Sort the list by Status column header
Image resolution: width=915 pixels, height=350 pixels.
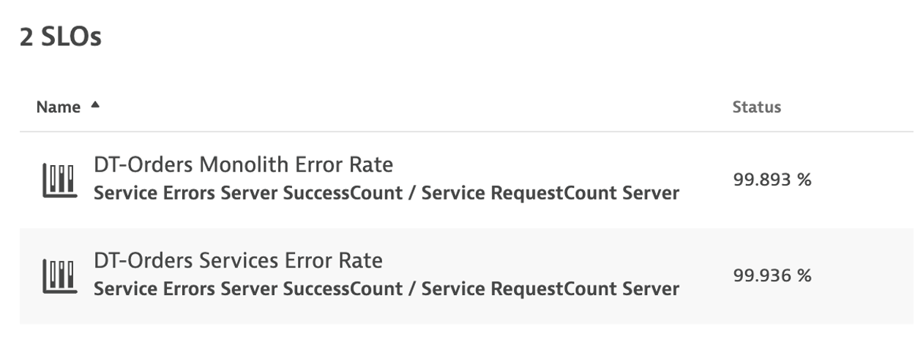tap(756, 107)
